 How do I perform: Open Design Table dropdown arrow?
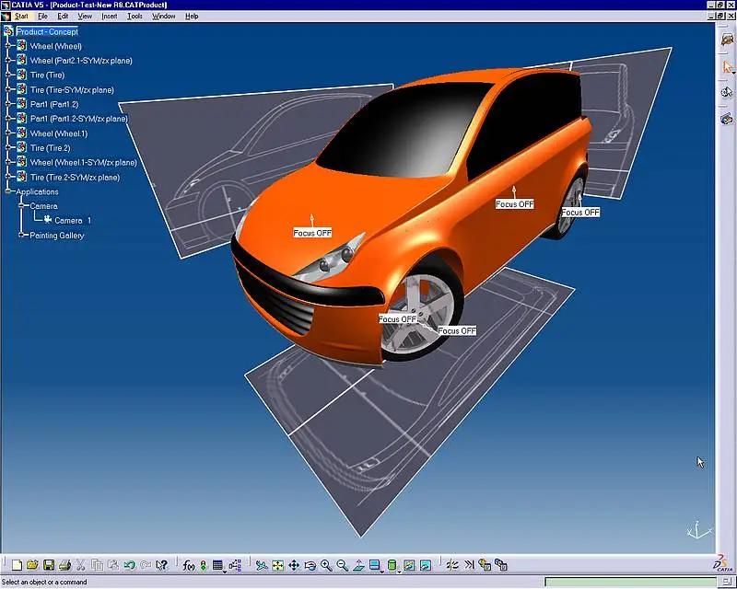point(225,572)
